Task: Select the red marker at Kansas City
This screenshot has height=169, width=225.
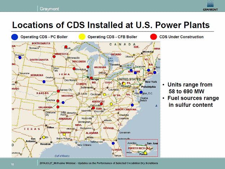Action: 58,91
